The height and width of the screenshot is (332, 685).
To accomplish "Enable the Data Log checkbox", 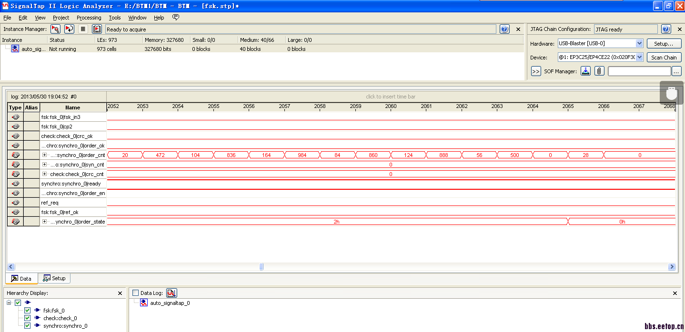I will [136, 293].
